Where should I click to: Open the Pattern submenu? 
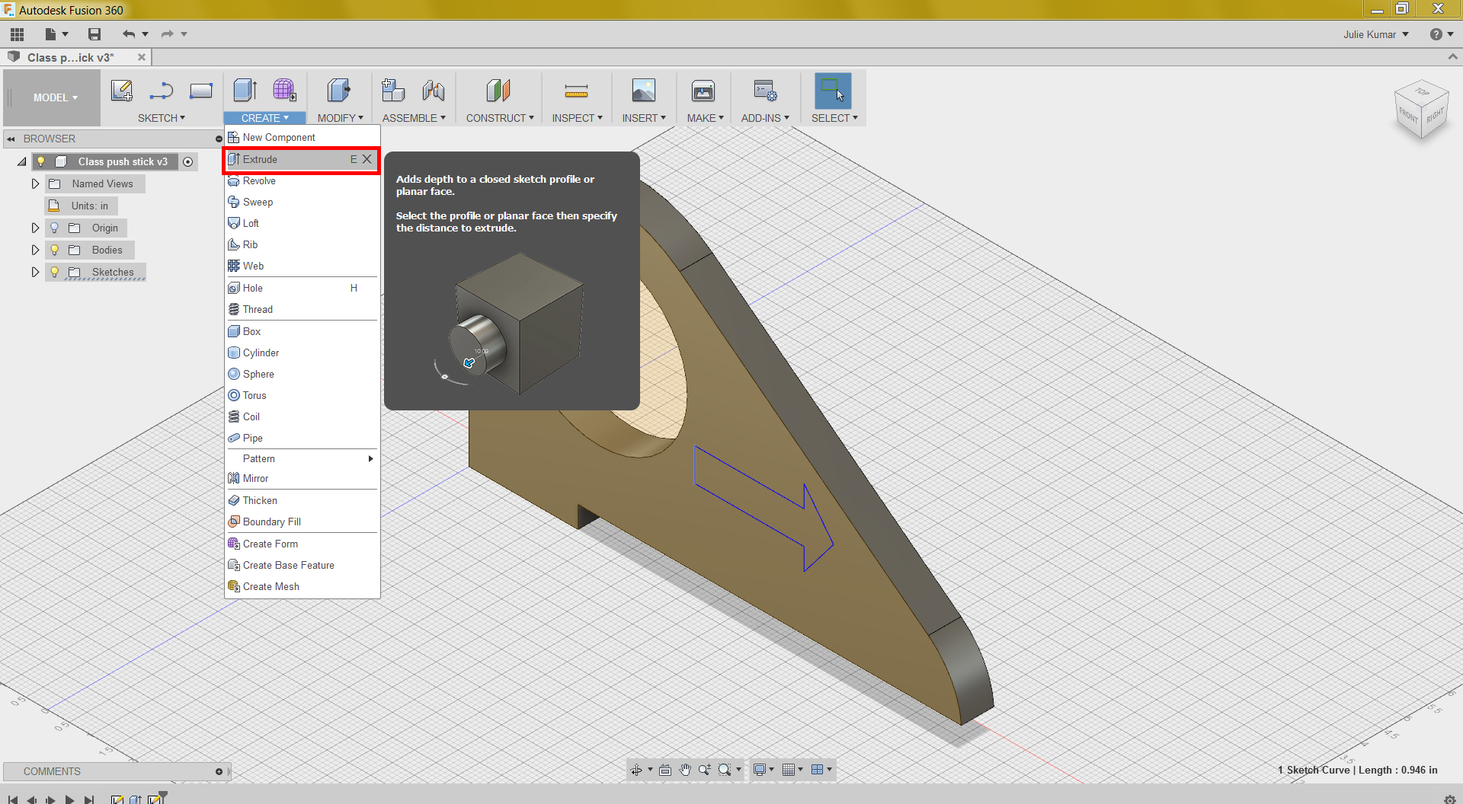pos(302,458)
